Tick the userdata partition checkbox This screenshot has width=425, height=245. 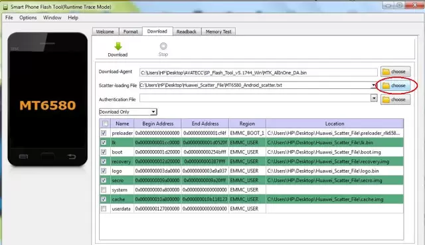[x=104, y=208]
